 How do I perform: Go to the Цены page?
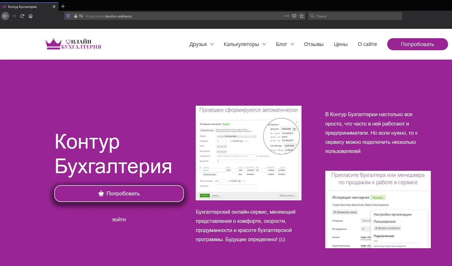(341, 44)
